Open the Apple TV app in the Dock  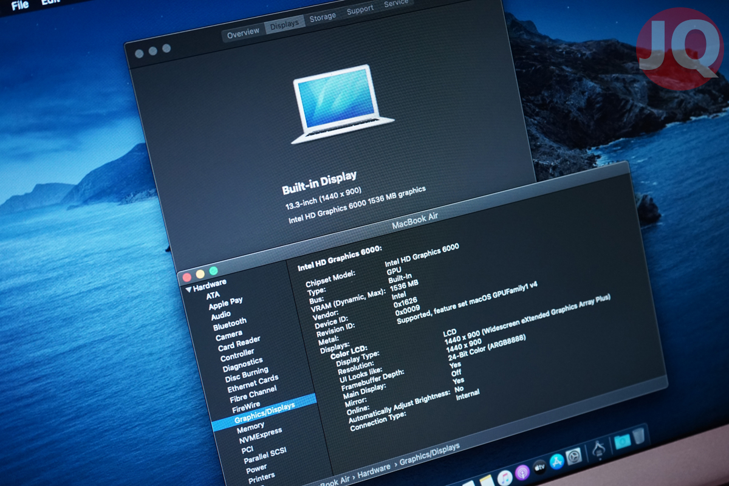tap(539, 467)
